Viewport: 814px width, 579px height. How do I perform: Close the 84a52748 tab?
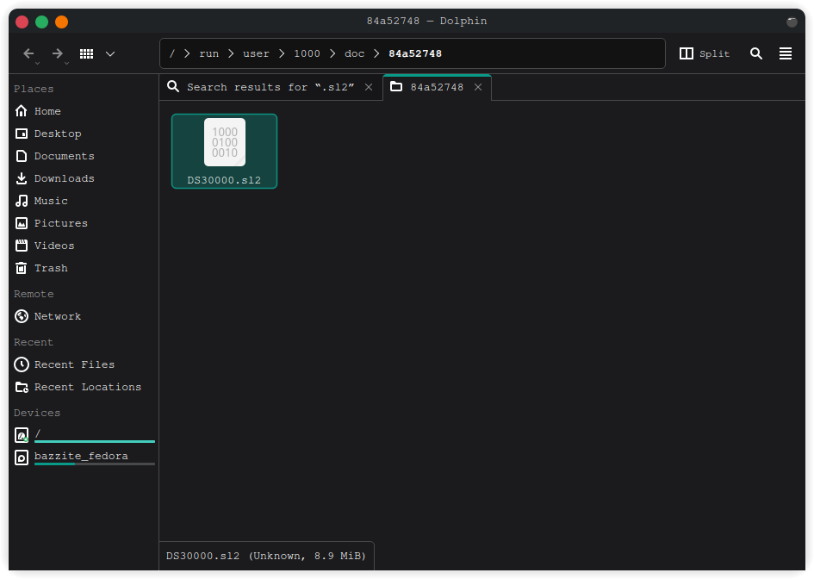[x=478, y=87]
